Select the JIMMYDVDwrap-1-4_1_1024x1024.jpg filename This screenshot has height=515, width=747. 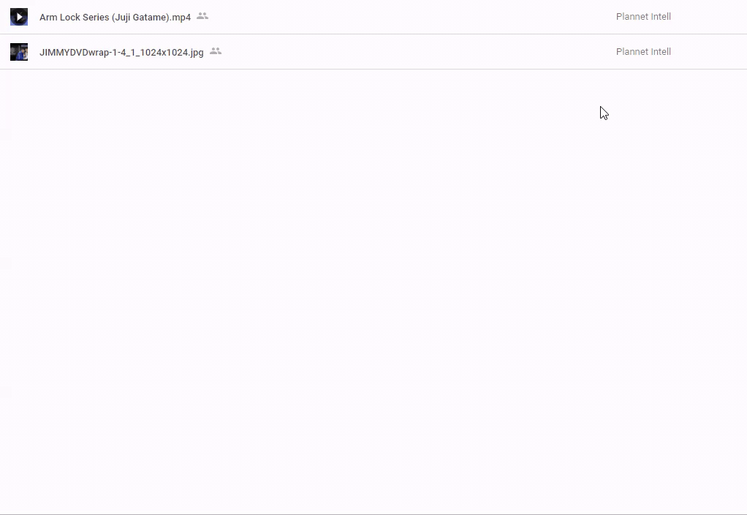(x=121, y=52)
